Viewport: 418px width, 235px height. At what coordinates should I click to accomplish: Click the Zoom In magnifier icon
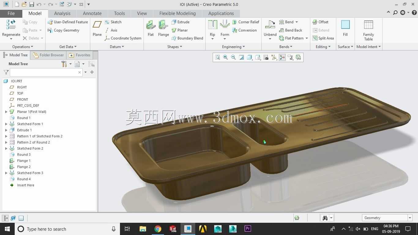pos(226,57)
